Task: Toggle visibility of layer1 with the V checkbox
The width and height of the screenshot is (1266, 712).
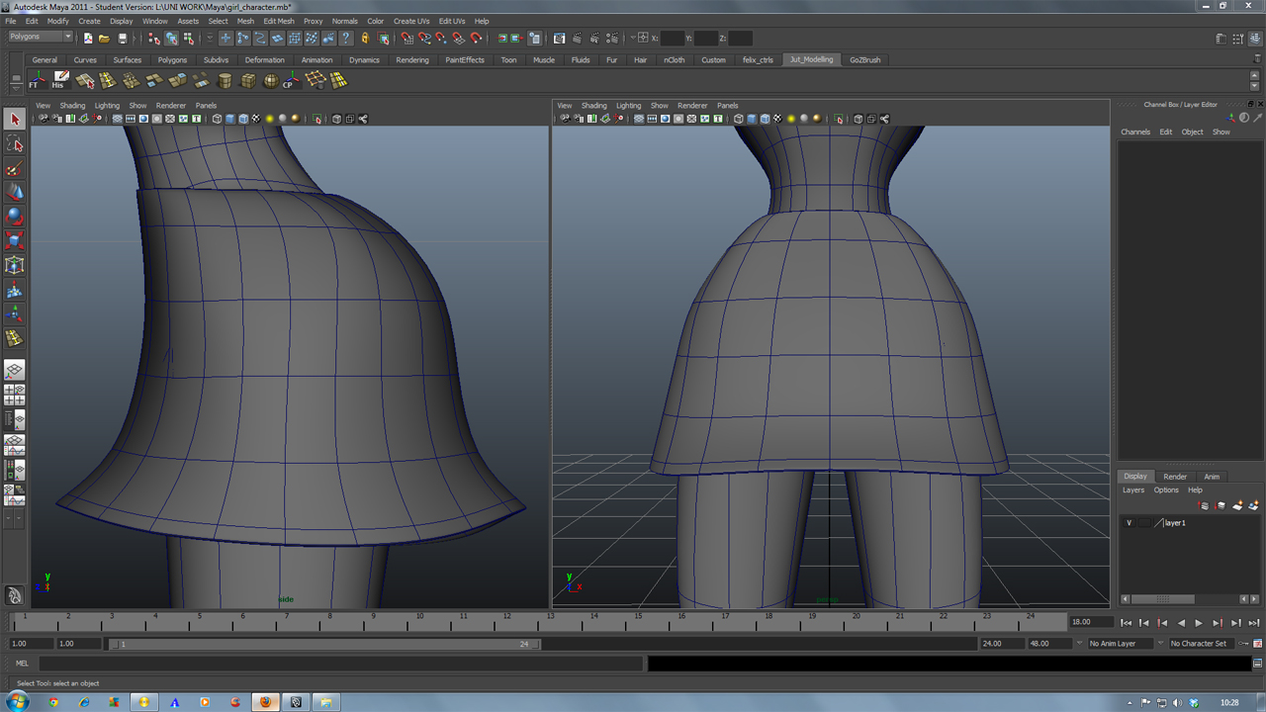Action: (x=1130, y=523)
